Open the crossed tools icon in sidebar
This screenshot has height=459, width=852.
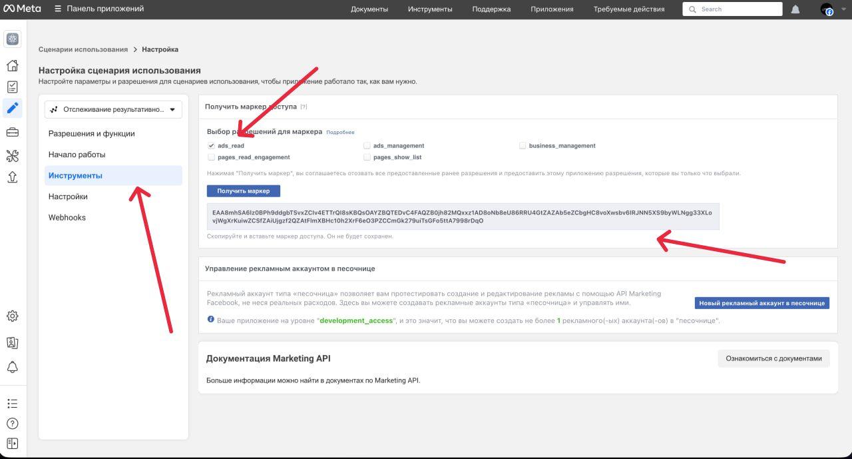[12, 156]
